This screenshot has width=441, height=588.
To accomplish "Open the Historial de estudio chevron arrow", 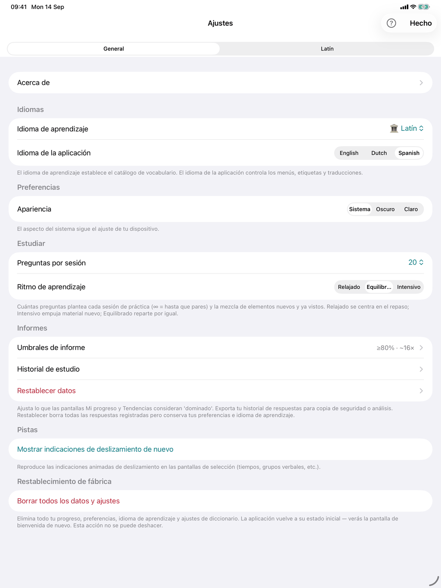I will [421, 369].
